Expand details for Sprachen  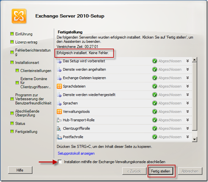pyautogui.click(x=188, y=103)
